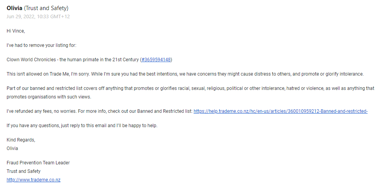Click the "Hi Vince," greeting line

[16, 31]
